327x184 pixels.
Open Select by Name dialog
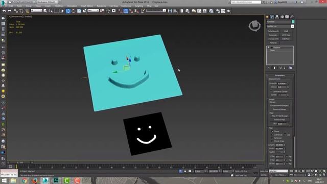coord(51,11)
